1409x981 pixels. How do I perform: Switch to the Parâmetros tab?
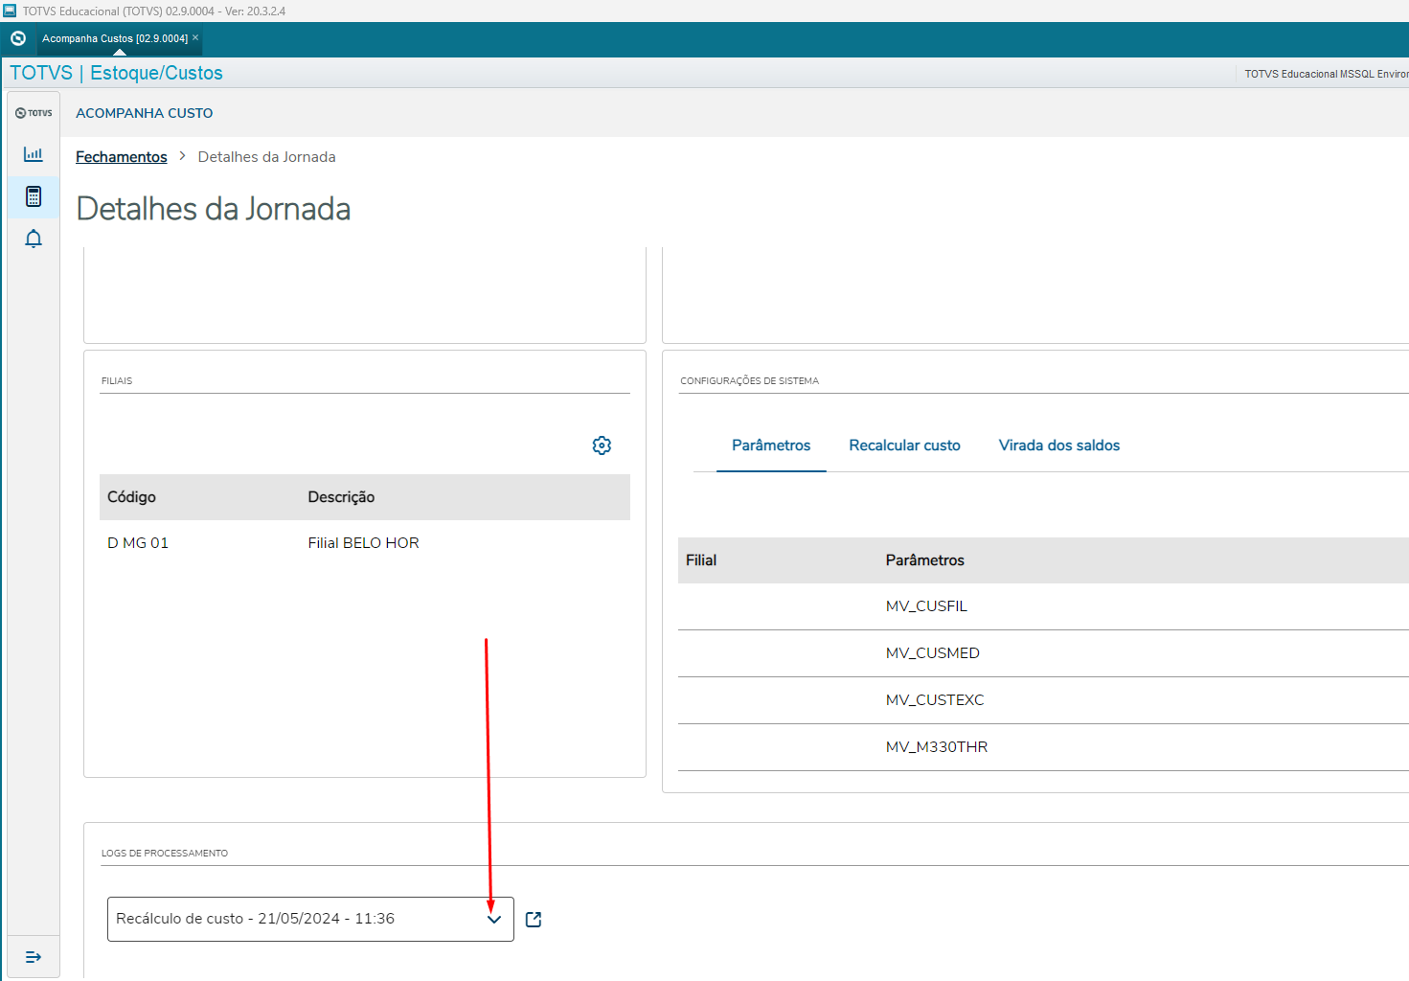[x=771, y=445]
